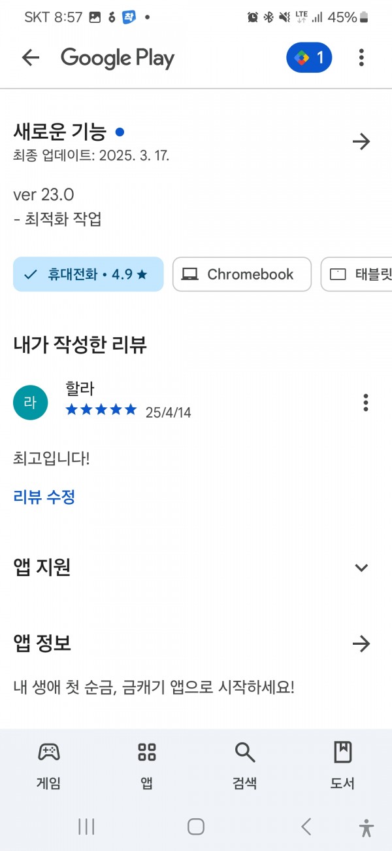Open the 도서 bookmark icon in bottom bar
This screenshot has width=392, height=851.
click(342, 752)
